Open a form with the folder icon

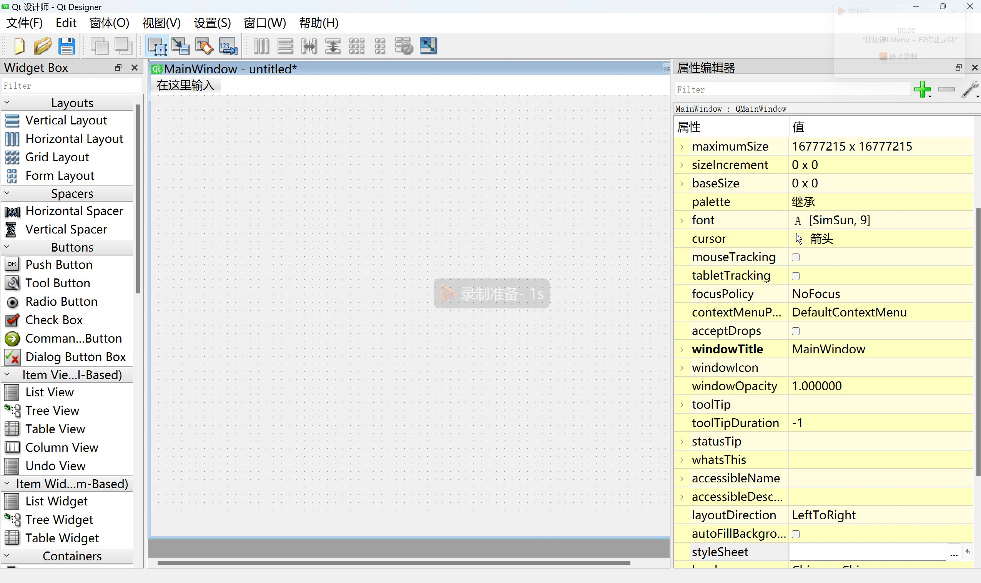[42, 46]
